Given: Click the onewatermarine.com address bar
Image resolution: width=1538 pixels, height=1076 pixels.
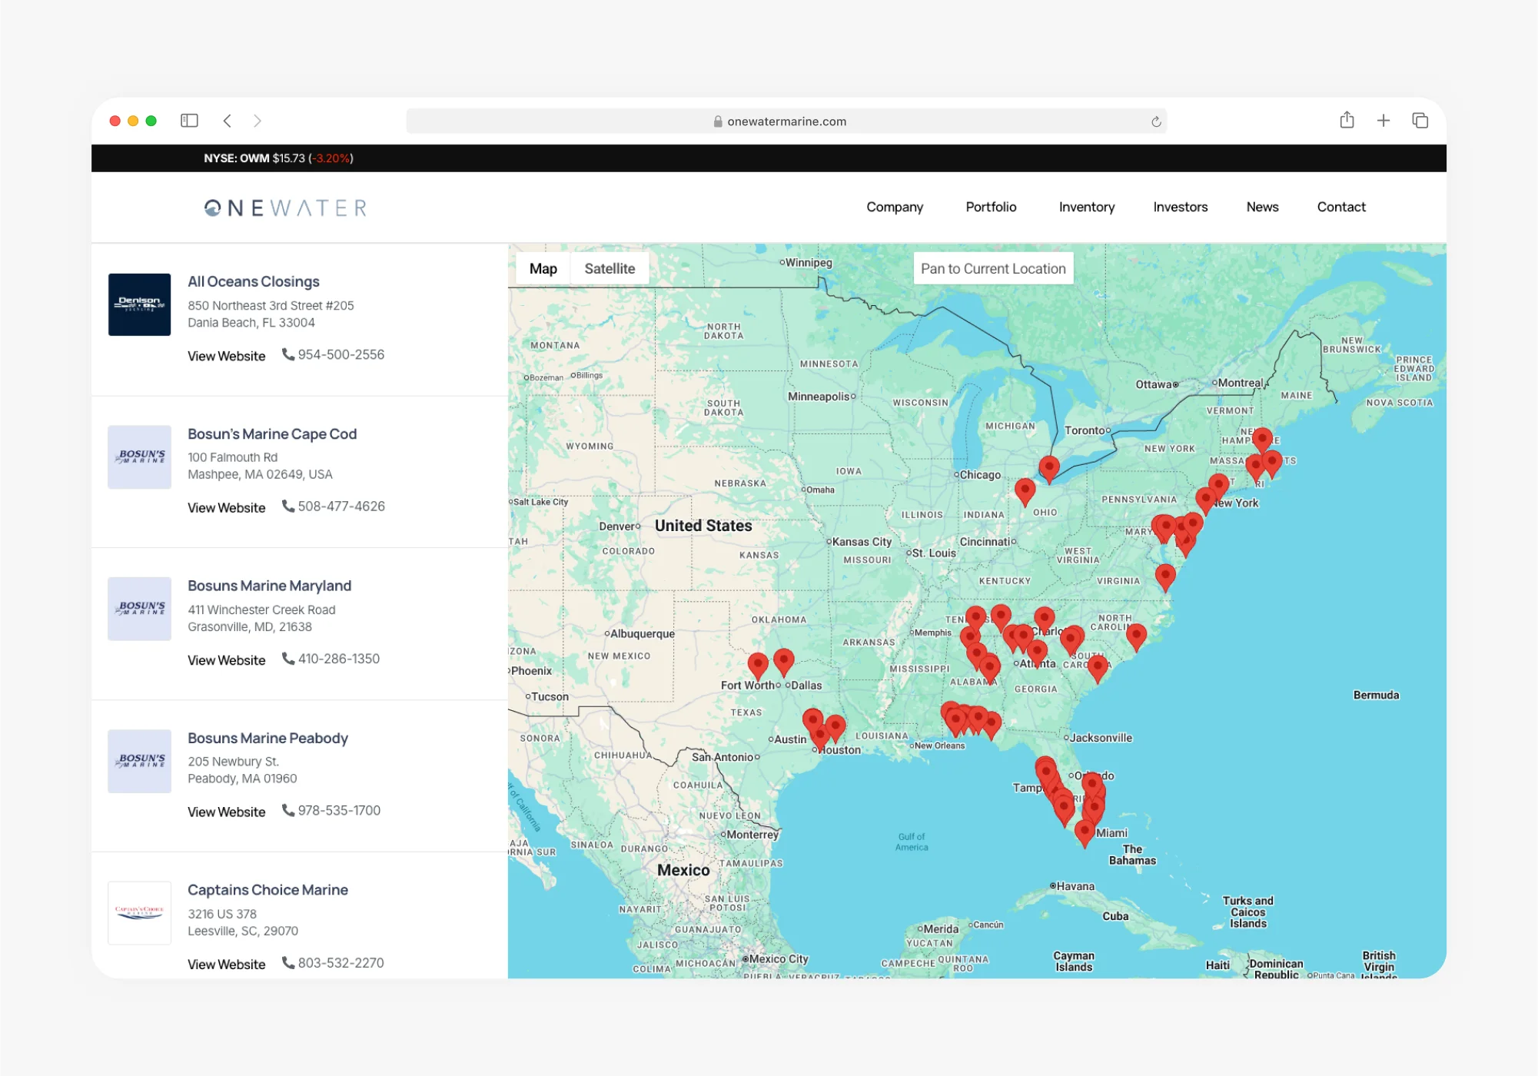Looking at the screenshot, I should click(786, 121).
